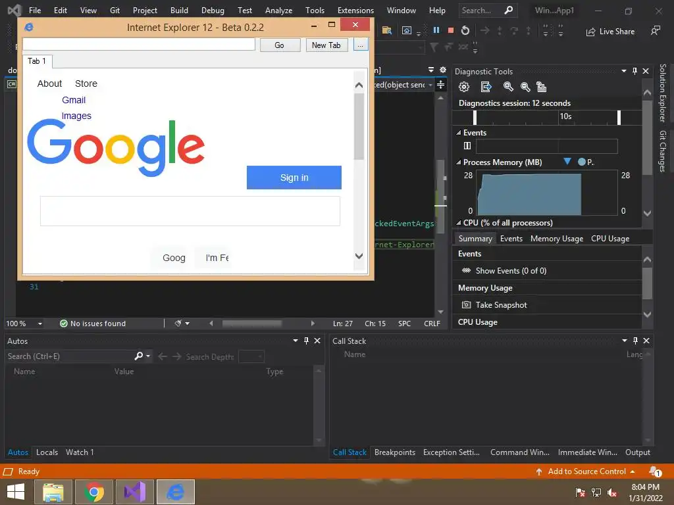674x505 pixels.
Task: Open the Watch 1 tab
Action: 80,452
